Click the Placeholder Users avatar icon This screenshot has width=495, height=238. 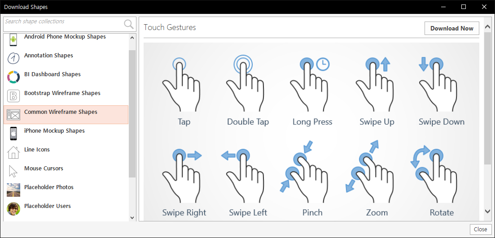tap(13, 209)
